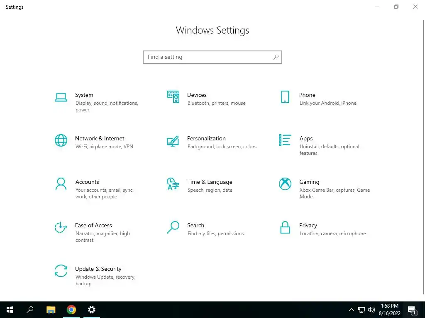Viewport: 425px width, 318px height.
Task: Show hidden tray icons chevron
Action: tap(351, 310)
